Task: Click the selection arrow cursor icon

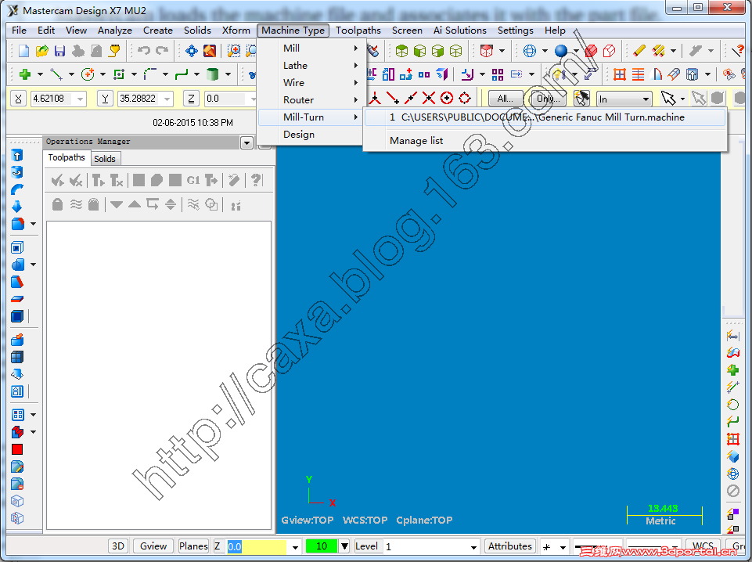Action: click(x=667, y=99)
